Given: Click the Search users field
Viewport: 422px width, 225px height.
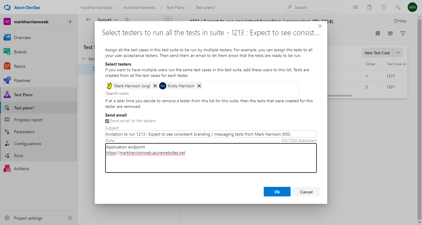Looking at the screenshot, I should pos(201,93).
